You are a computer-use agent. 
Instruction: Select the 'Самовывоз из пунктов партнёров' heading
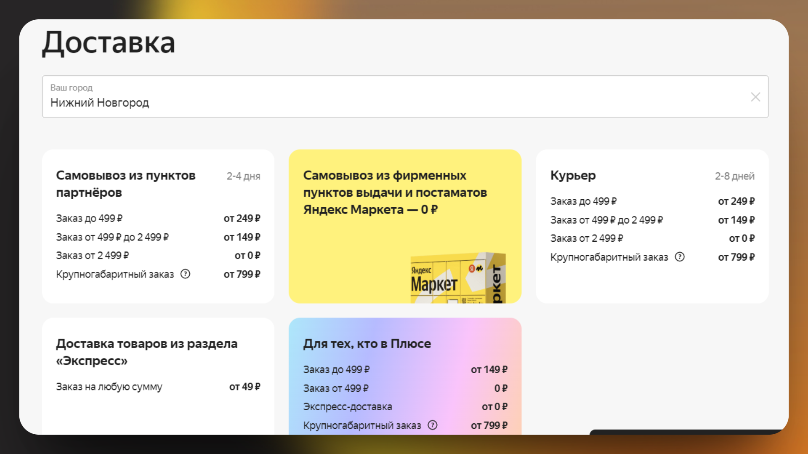coord(126,184)
